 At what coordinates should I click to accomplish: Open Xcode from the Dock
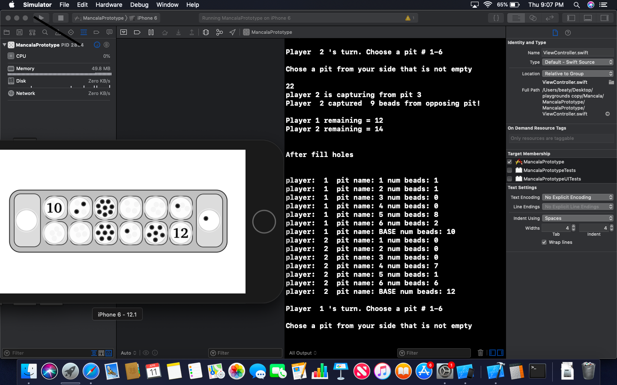(496, 371)
